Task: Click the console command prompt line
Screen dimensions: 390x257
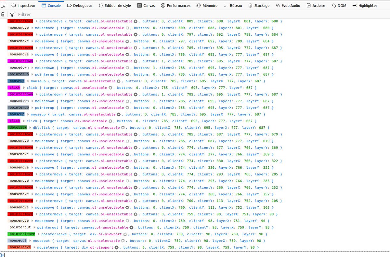Action: (195, 254)
